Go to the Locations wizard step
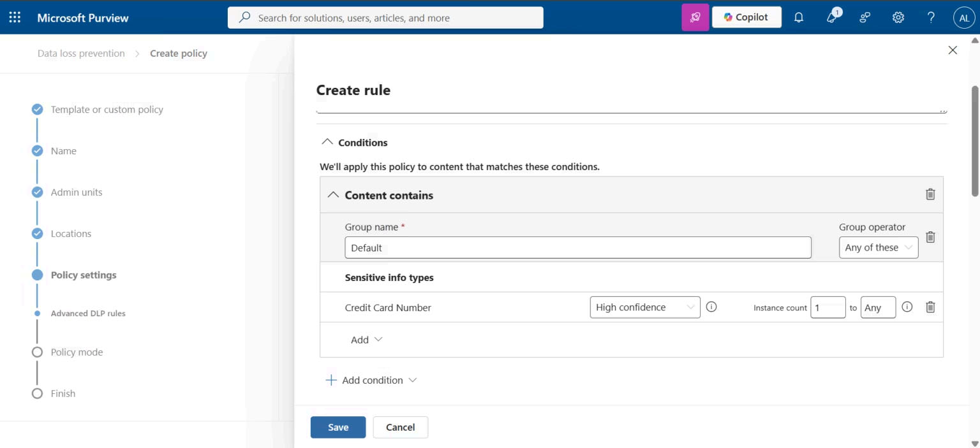This screenshot has height=448, width=980. click(x=71, y=234)
